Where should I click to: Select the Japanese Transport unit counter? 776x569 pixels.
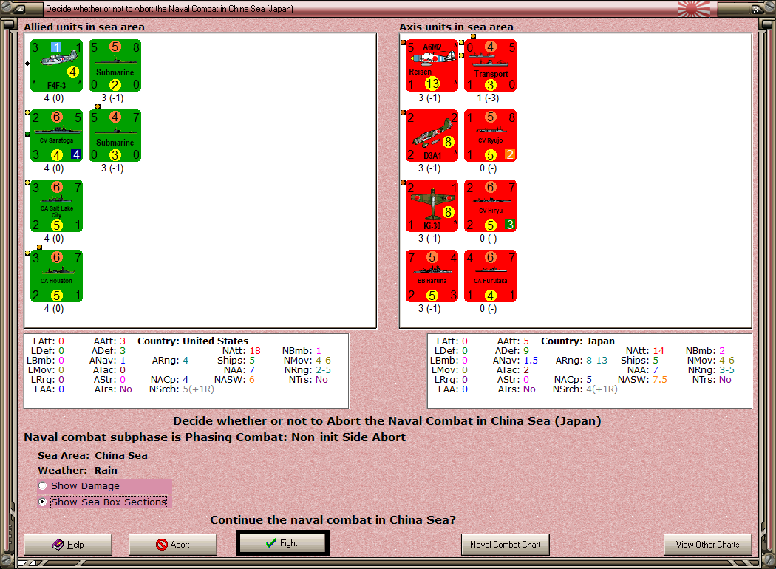pos(491,65)
